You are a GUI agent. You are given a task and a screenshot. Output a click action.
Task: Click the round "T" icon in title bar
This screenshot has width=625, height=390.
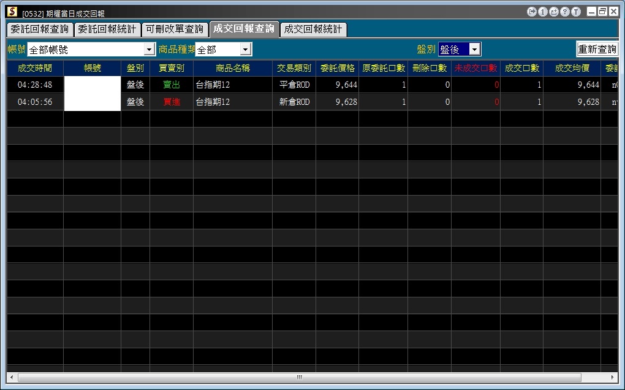click(x=576, y=12)
